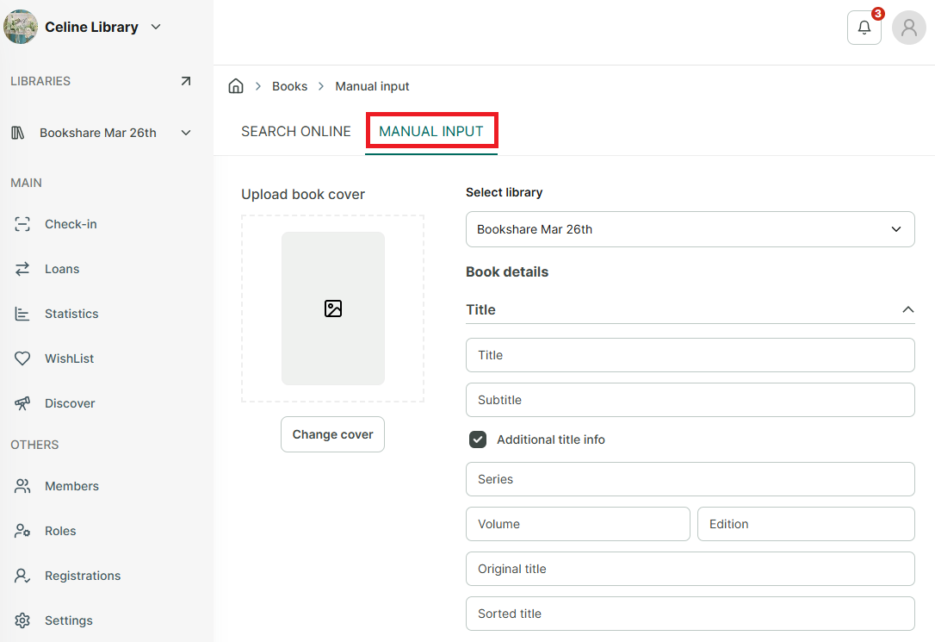Click into the Edition field
Screen dimensions: 935x642
click(806, 524)
